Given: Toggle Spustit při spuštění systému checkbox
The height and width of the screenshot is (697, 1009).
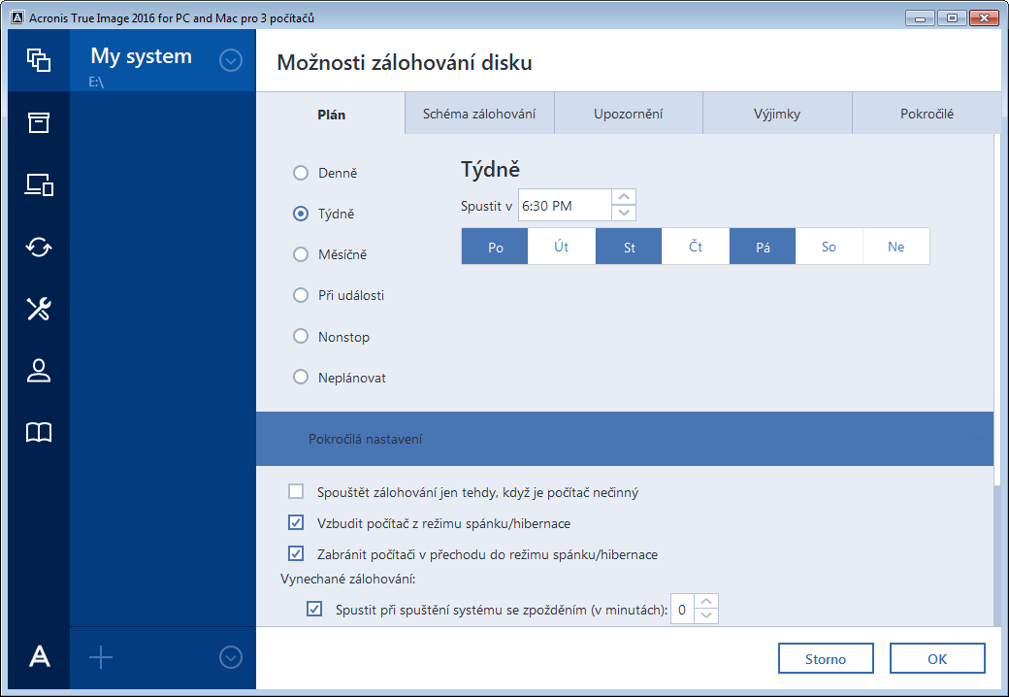Looking at the screenshot, I should [314, 609].
